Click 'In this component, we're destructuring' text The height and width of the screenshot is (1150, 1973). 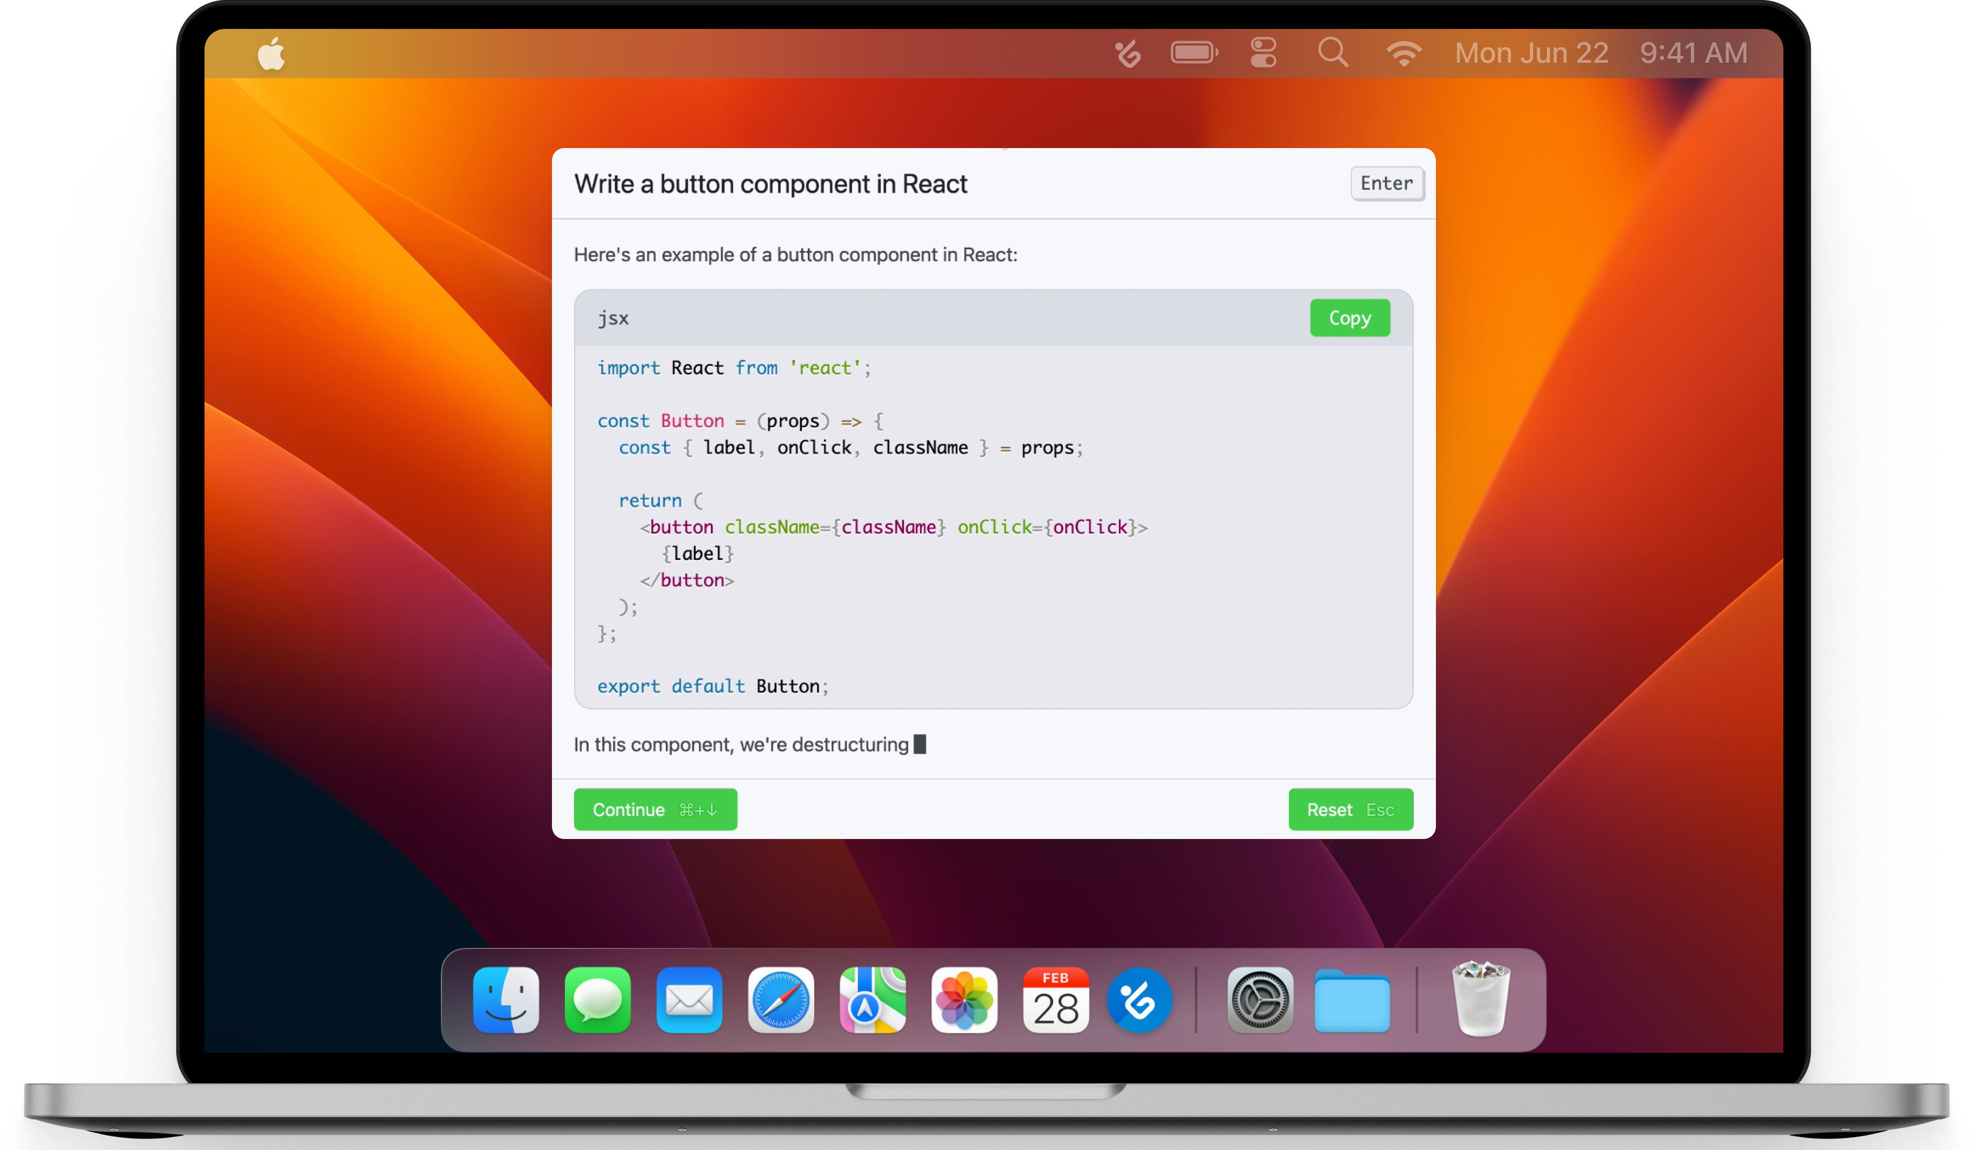pos(741,744)
